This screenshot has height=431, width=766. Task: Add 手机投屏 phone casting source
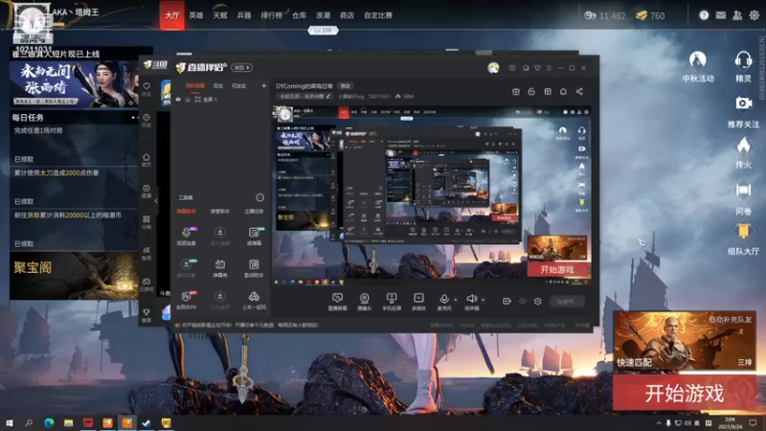[x=392, y=302]
